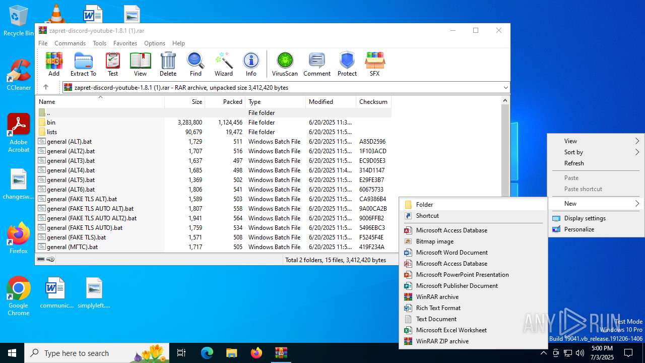
Task: Create new WinRAR ZIP archive
Action: click(x=473, y=341)
